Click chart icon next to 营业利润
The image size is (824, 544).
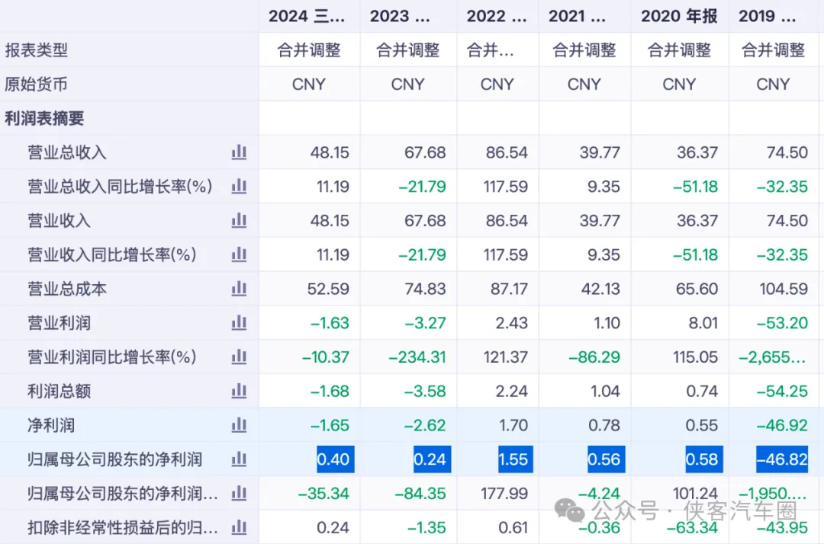coord(239,323)
